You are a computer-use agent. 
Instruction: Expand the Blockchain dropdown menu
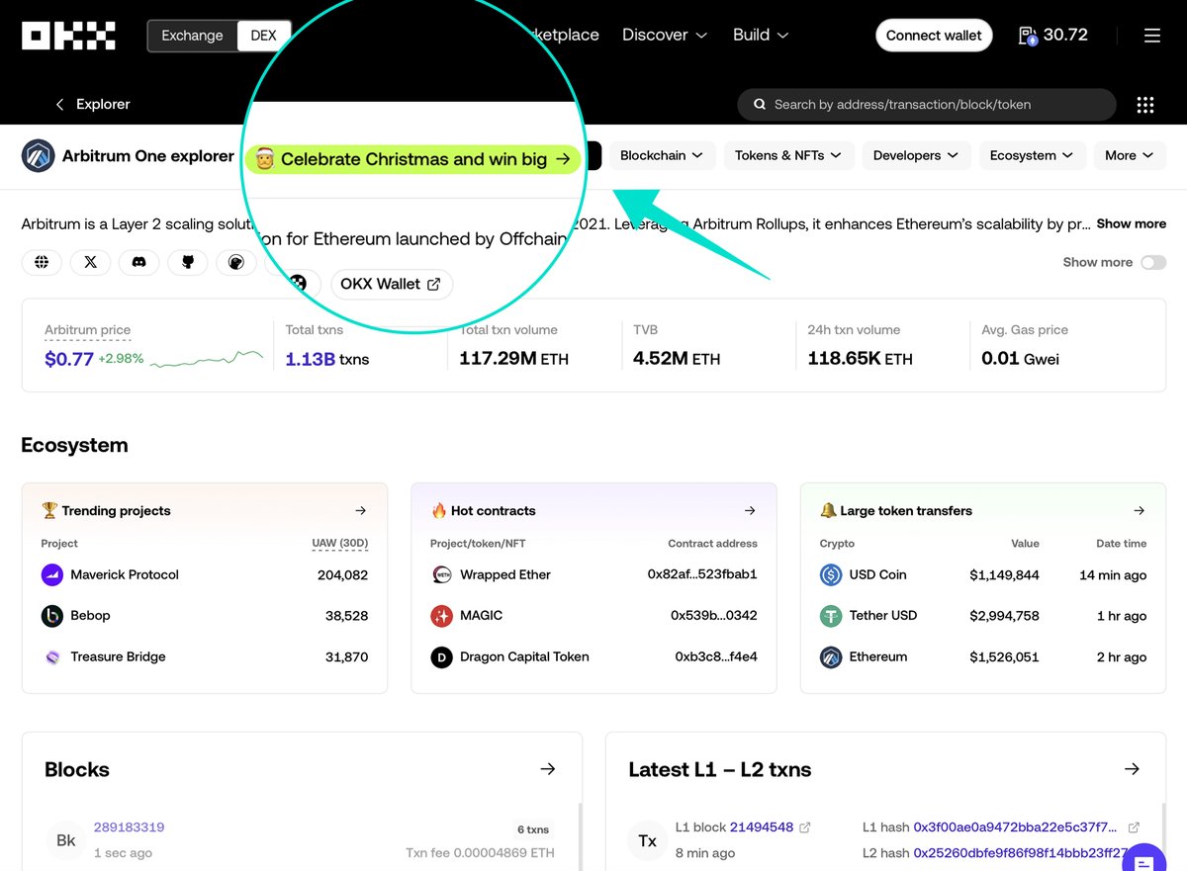(x=662, y=155)
